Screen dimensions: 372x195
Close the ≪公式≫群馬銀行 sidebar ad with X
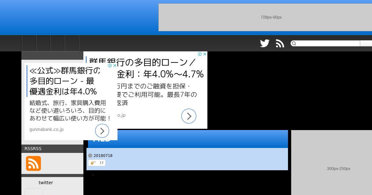[x=115, y=66]
